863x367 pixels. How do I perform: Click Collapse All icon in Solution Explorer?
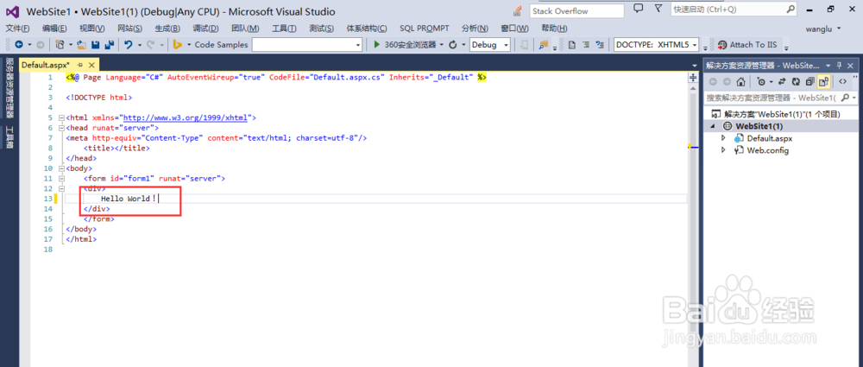point(809,82)
